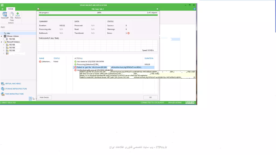The image size is (276, 155).
Task: Click error icon on Job finished entry
Action: pyautogui.click(x=75, y=70)
